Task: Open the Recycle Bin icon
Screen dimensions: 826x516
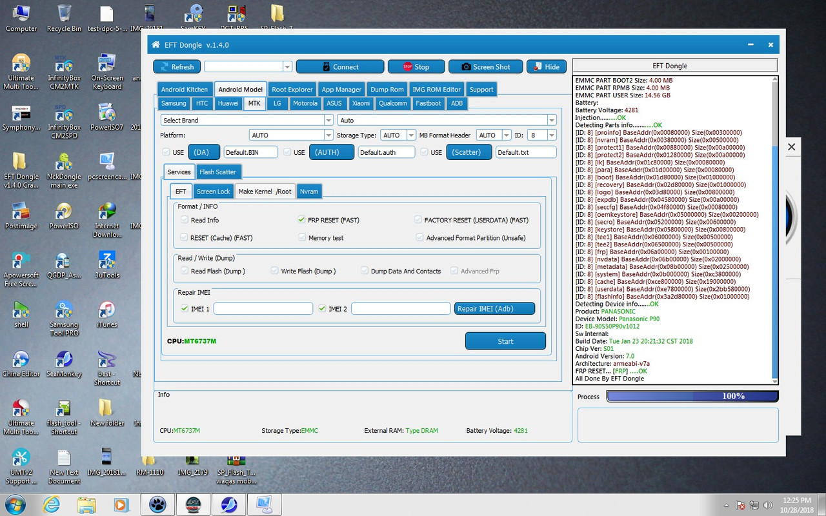Action: coord(64,17)
